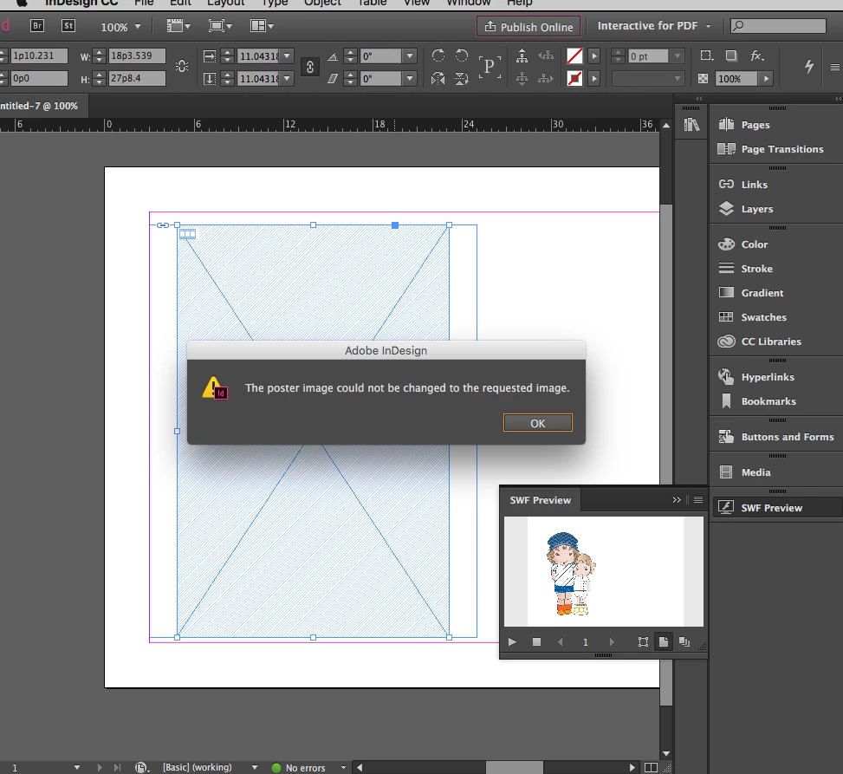
Task: Click the H height field 27p8.4
Action: click(137, 79)
